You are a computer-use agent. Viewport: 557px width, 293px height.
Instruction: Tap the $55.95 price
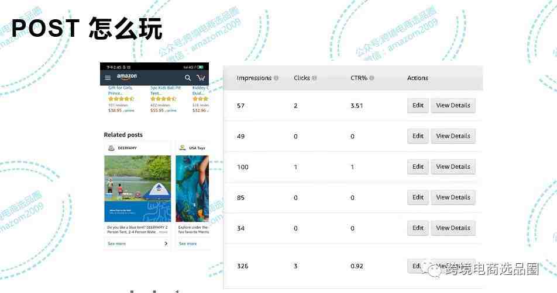click(x=157, y=110)
